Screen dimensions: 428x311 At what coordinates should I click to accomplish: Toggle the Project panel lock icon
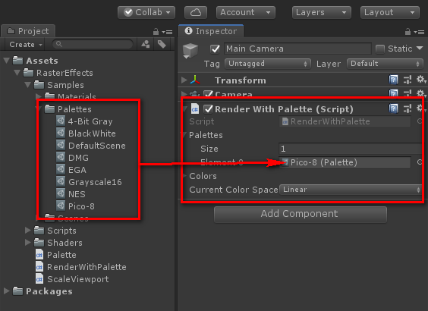[x=156, y=32]
